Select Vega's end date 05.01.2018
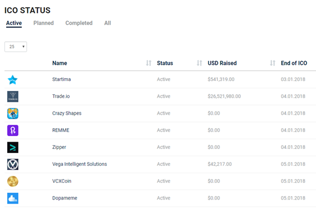This screenshot has height=208, width=316. point(293,164)
